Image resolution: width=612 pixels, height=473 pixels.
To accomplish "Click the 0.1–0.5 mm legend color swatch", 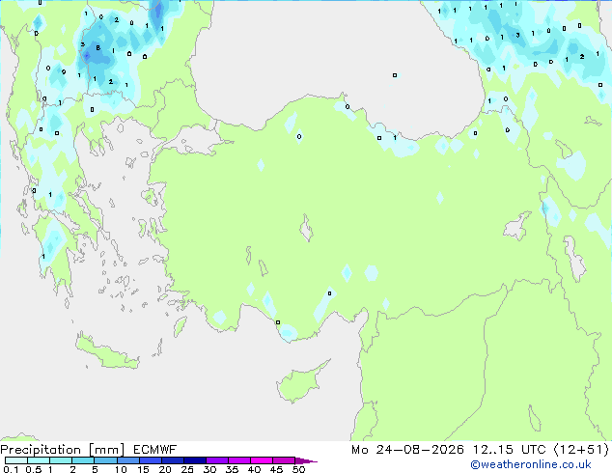I will 16,460.
